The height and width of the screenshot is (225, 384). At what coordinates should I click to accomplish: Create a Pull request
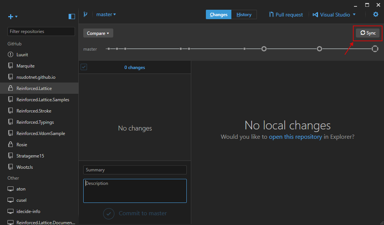click(x=286, y=15)
